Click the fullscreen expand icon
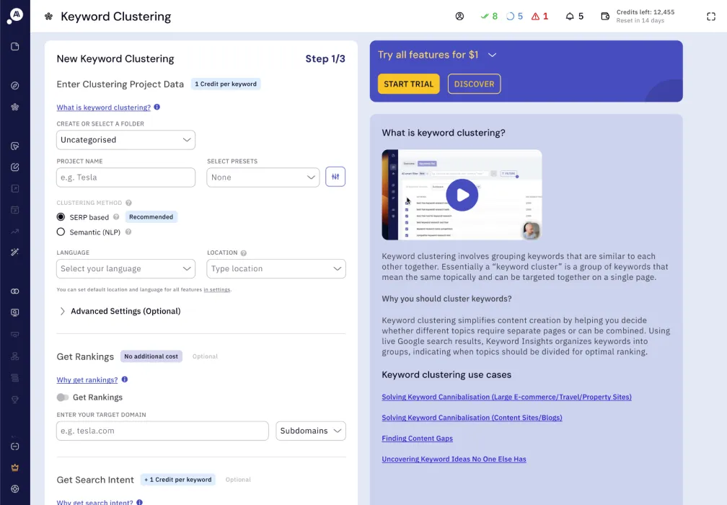The image size is (727, 505). click(x=711, y=17)
